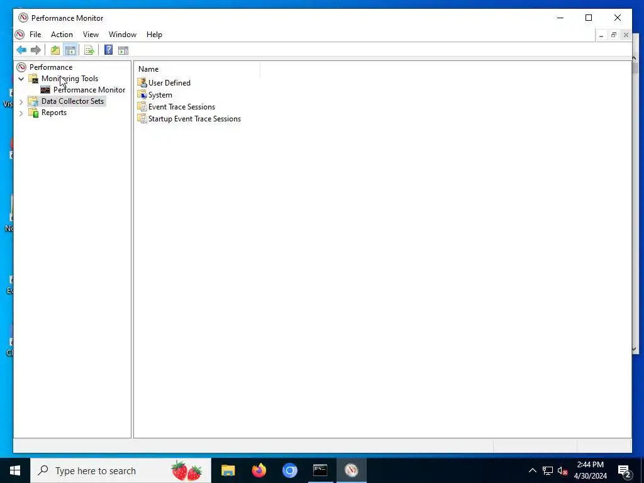Click the Data Collector Sets folder icon
The image size is (644, 483).
click(33, 101)
